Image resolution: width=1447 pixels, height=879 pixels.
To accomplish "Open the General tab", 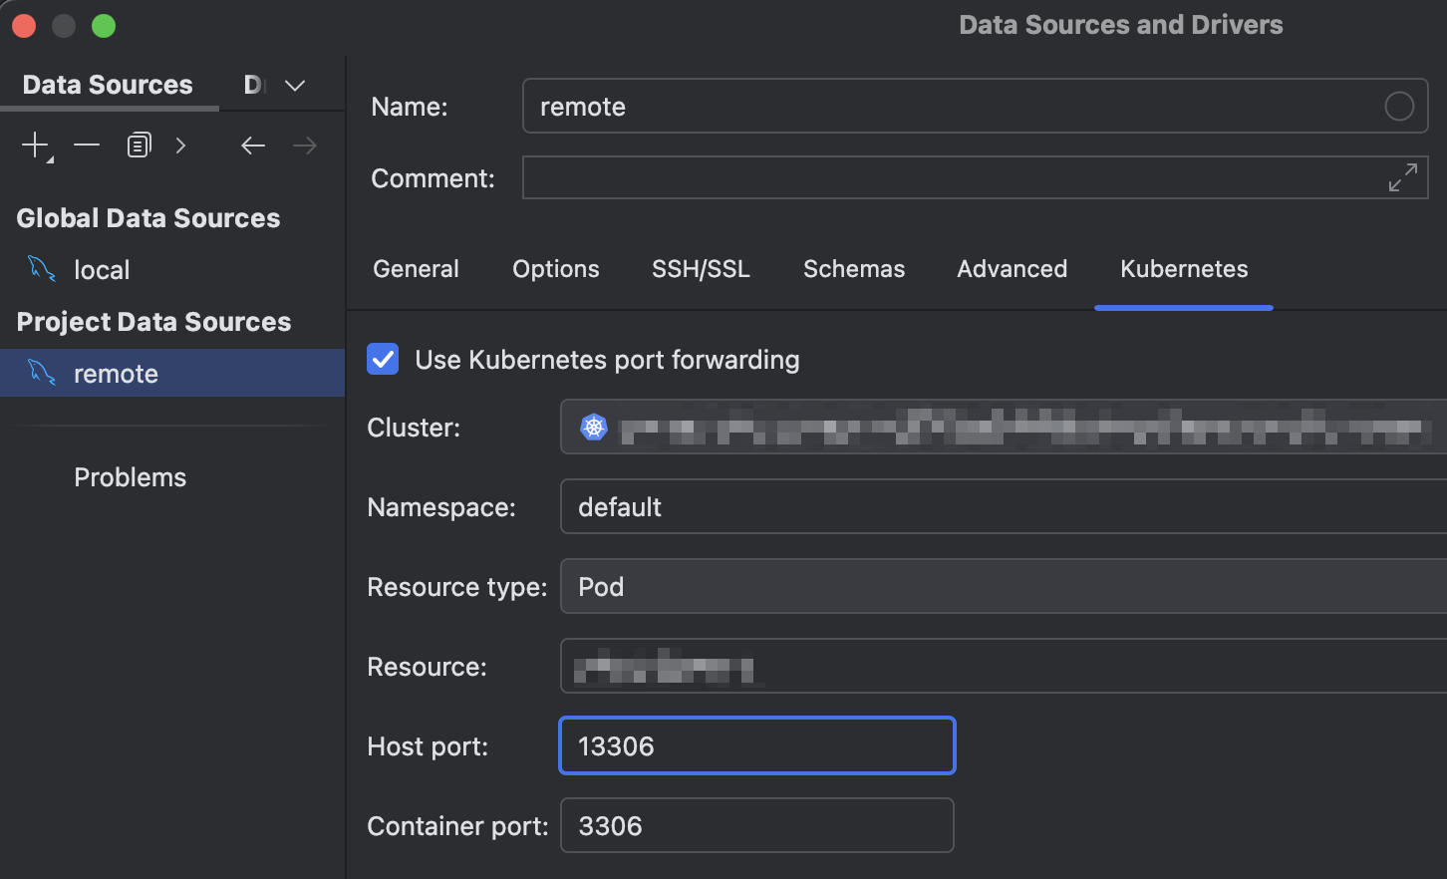I will click(x=416, y=269).
